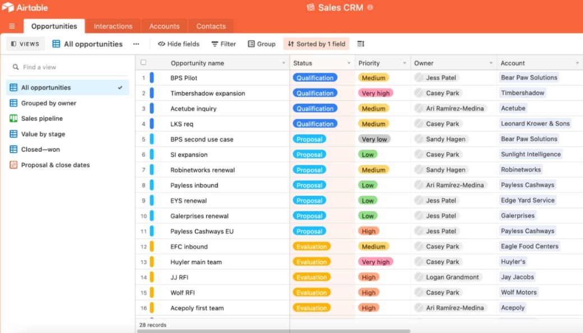Open the Owner column header dropdown

(491, 63)
